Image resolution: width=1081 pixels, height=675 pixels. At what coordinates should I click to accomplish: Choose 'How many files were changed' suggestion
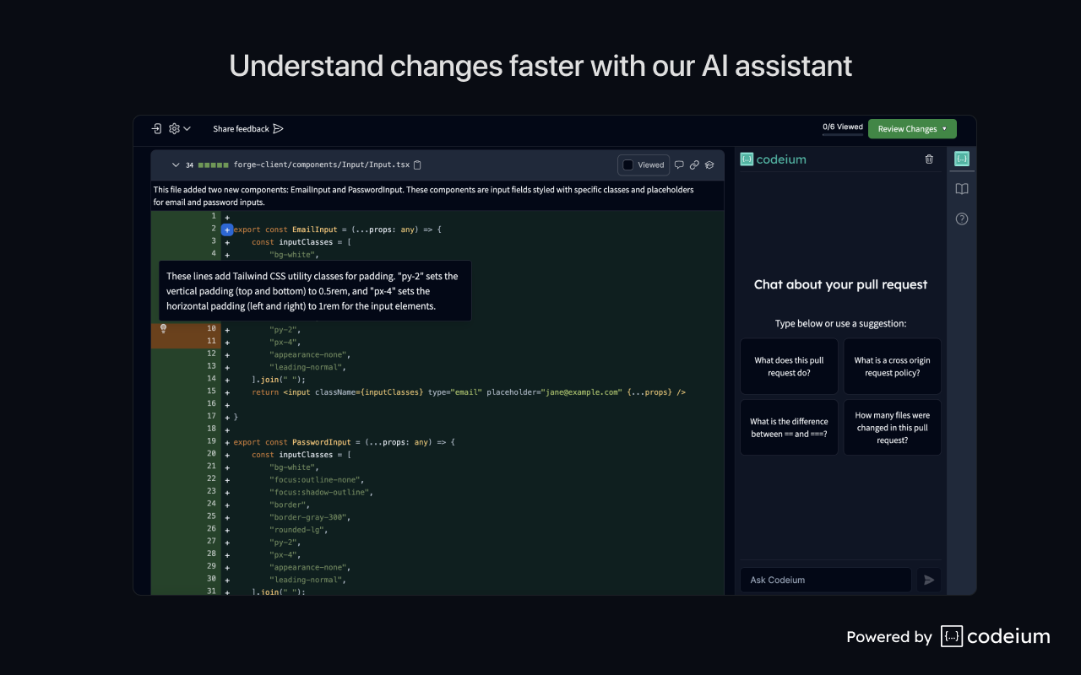[x=892, y=428]
